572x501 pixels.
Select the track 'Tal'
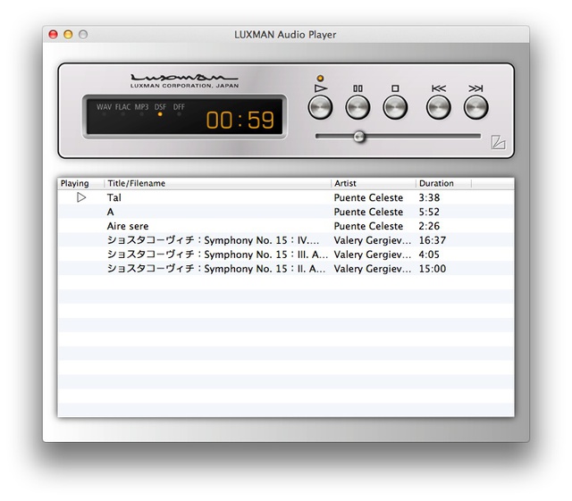click(x=114, y=197)
